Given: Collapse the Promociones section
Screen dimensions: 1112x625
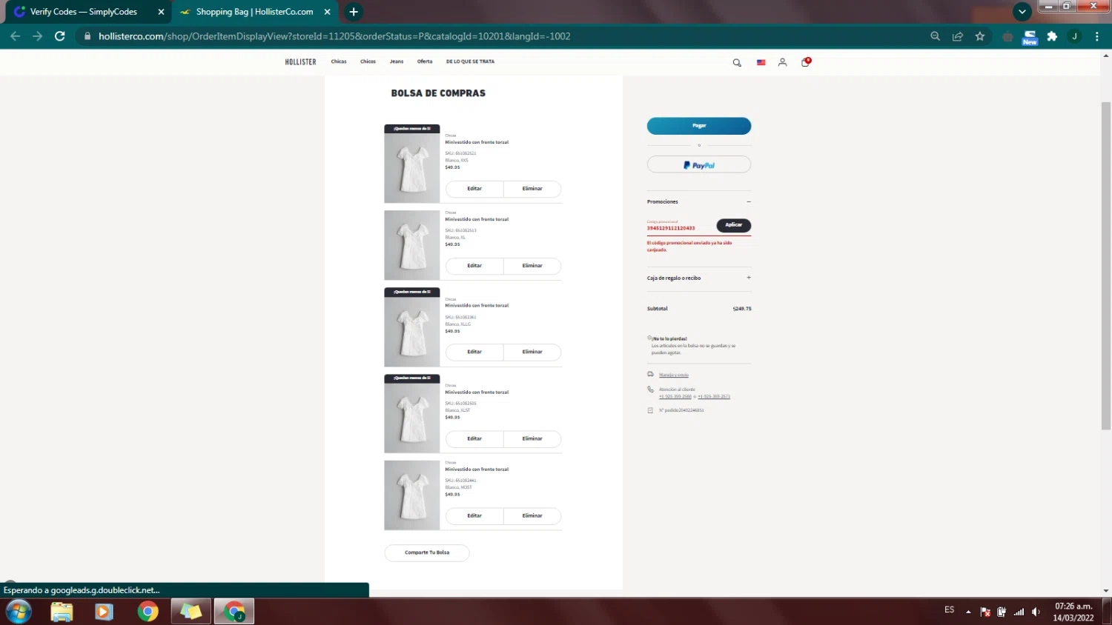Looking at the screenshot, I should coord(749,201).
